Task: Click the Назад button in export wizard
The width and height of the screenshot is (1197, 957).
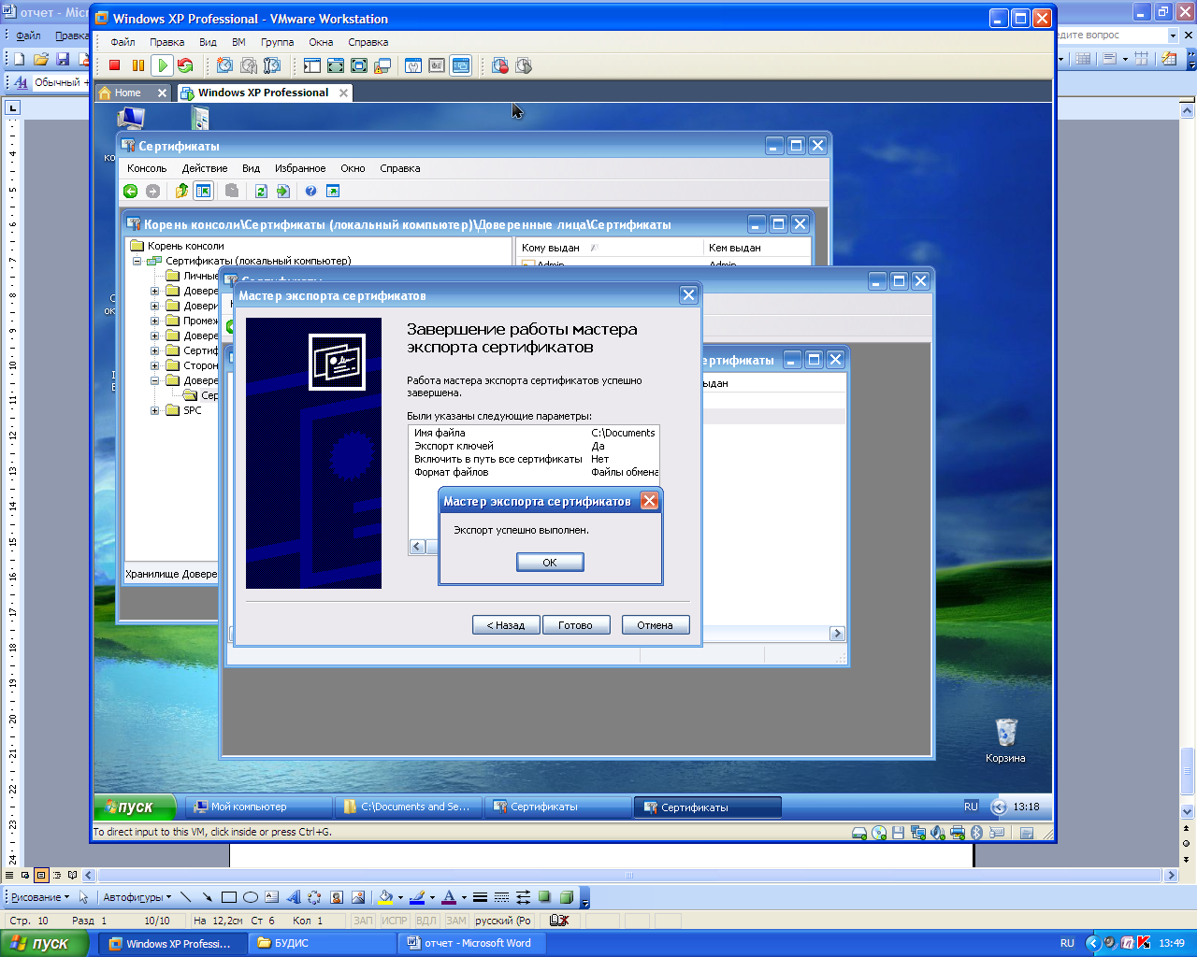Action: pos(506,625)
